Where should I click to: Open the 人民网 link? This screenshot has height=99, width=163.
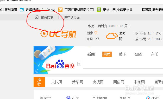pyautogui.click(x=57, y=82)
